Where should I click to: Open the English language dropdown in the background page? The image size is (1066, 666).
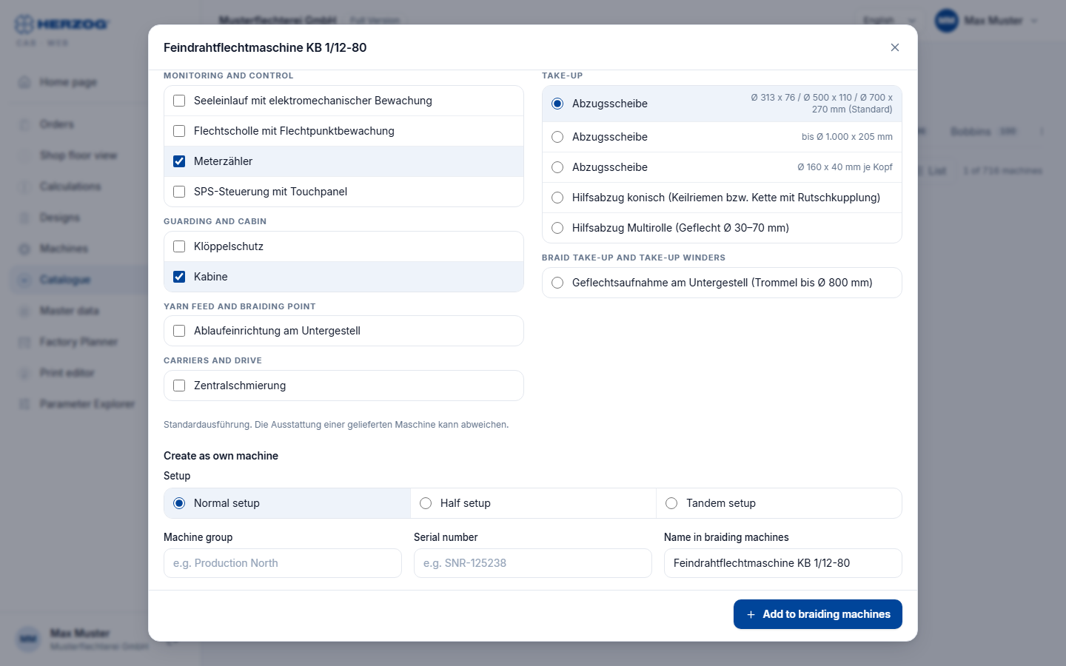[x=889, y=21]
